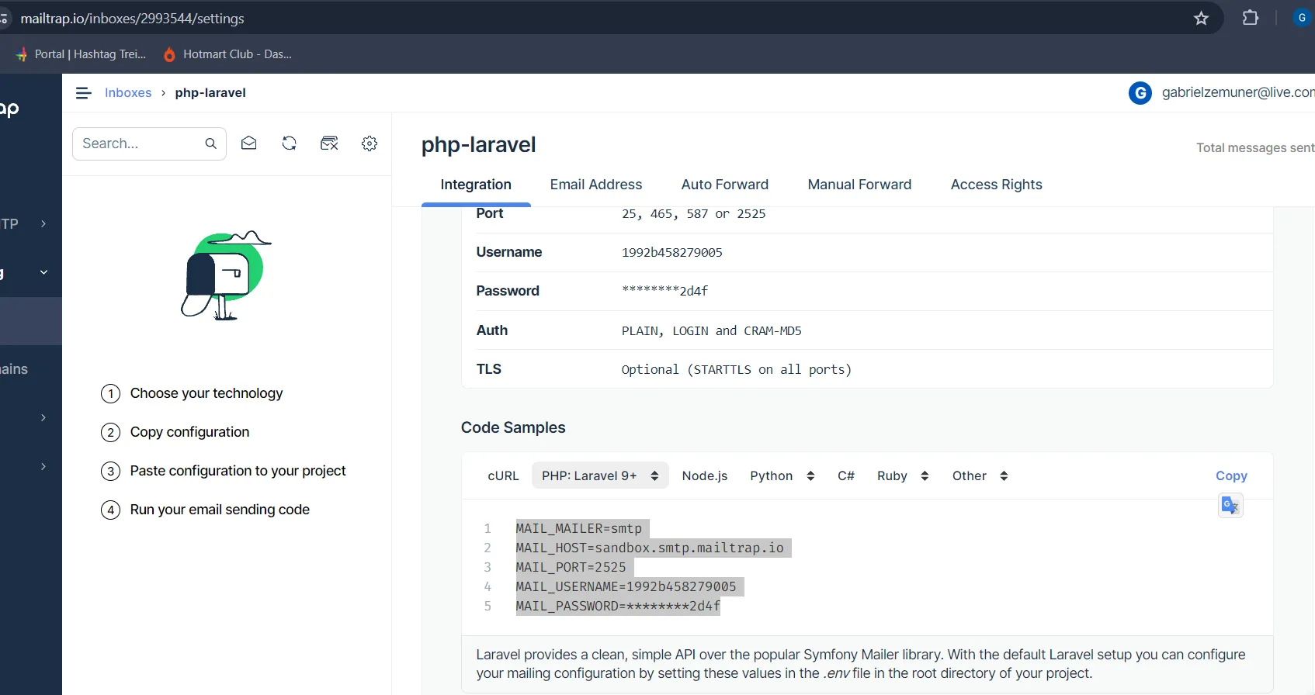Switch to the Email Address tab

595,185
